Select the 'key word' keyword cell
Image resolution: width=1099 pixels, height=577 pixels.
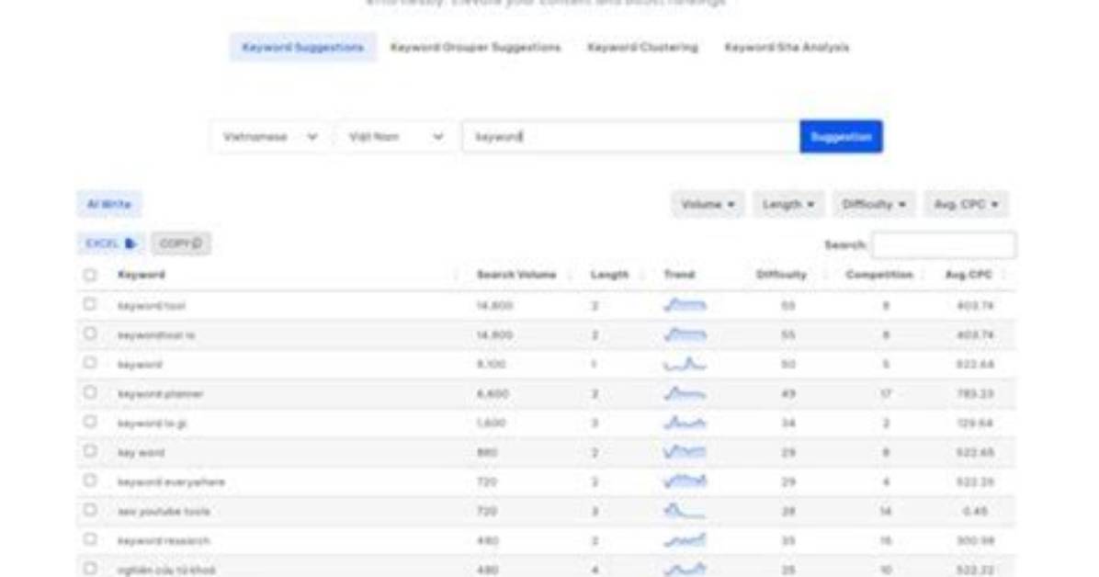tap(141, 453)
